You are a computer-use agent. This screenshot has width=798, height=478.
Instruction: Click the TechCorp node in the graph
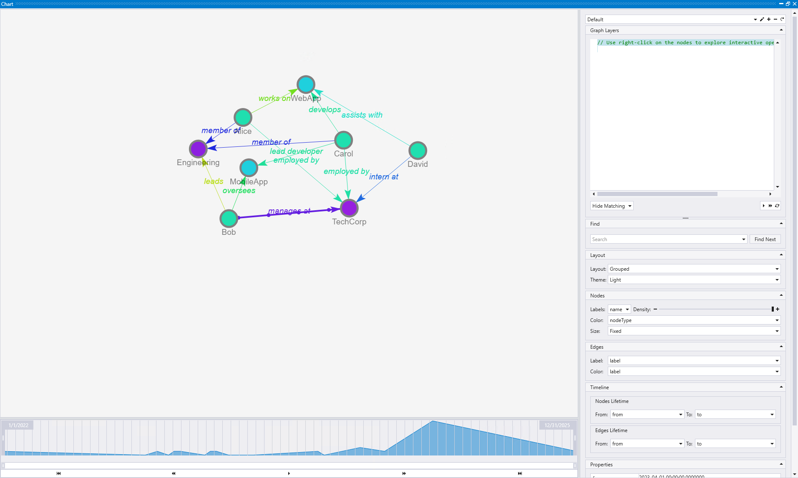(349, 207)
